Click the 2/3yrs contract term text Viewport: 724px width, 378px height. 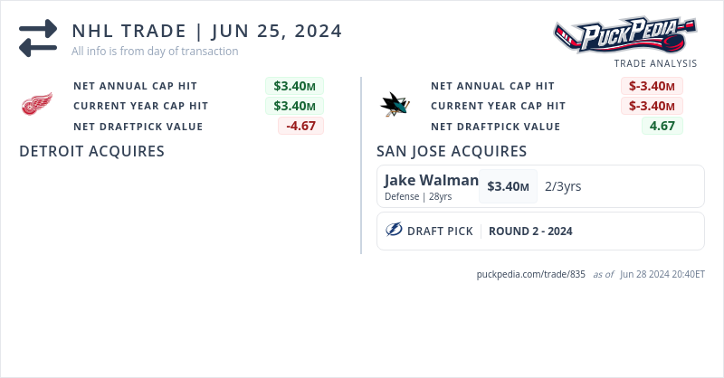click(563, 186)
